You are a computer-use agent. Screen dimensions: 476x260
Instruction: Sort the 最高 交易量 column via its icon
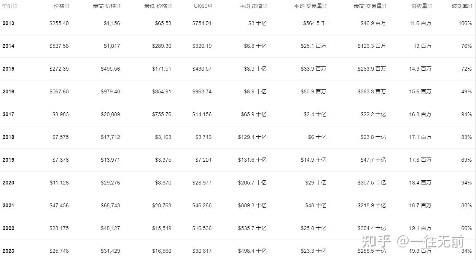[384, 6]
